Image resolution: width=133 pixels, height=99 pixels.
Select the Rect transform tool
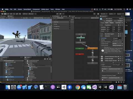coord(14,14)
